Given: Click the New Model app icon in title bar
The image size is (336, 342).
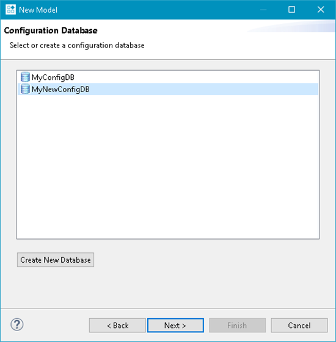Looking at the screenshot, I should pos(10,10).
